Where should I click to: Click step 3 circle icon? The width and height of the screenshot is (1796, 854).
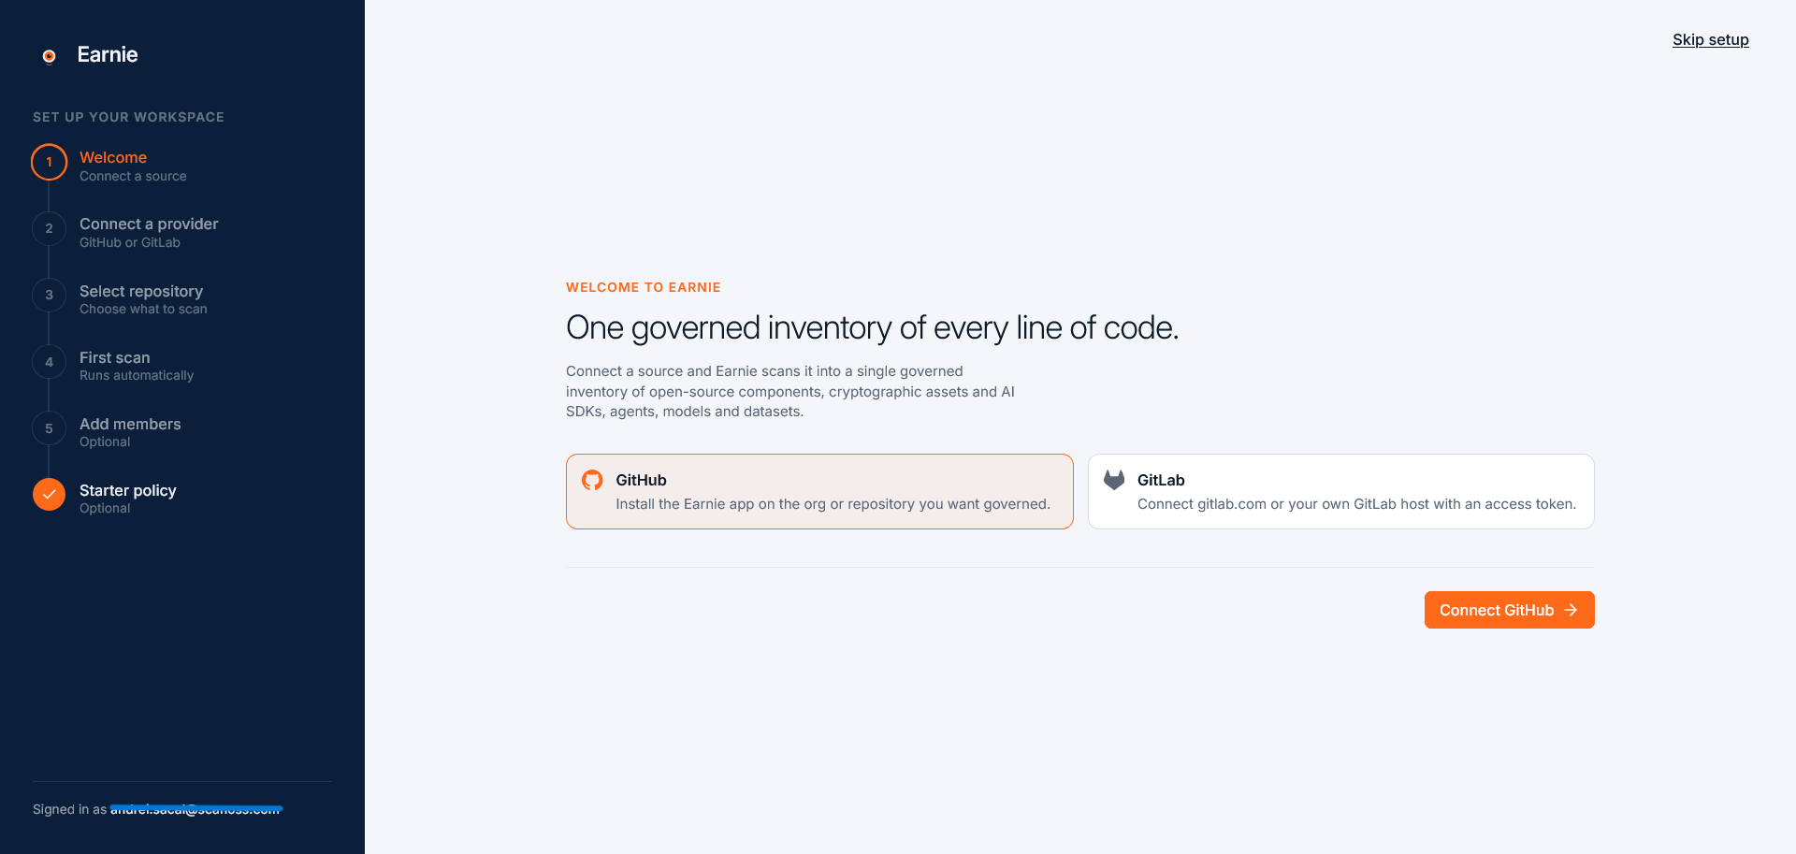click(x=50, y=295)
